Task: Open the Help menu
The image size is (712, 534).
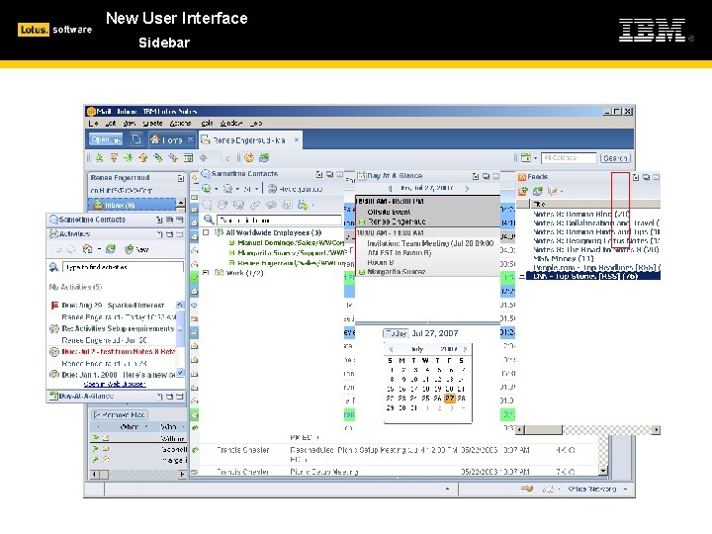Action: point(256,123)
